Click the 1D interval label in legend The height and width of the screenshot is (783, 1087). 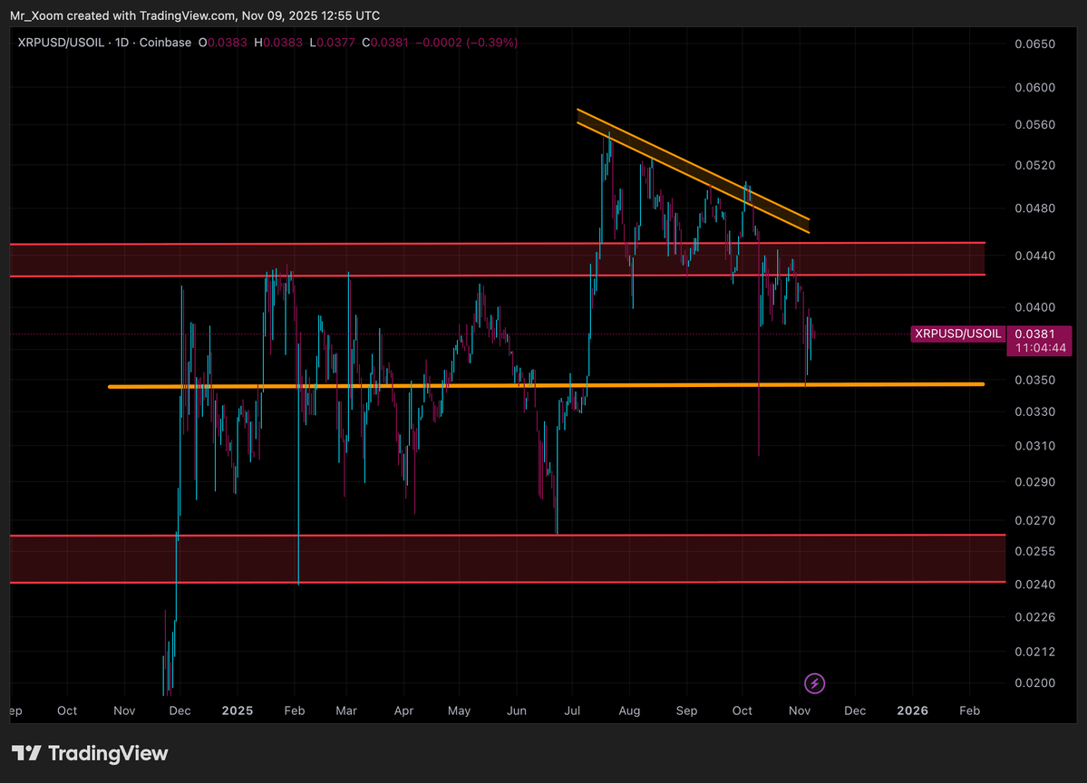122,43
